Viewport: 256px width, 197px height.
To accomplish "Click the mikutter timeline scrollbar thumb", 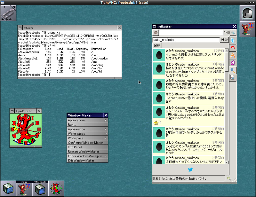I will pos(227,62).
